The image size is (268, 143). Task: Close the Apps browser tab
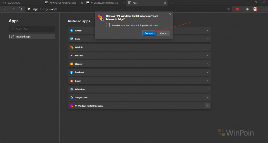(x=165, y=3)
